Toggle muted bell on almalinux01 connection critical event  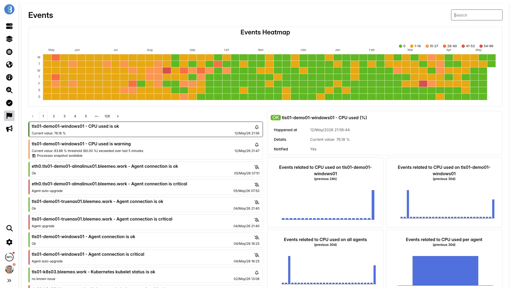tap(257, 185)
